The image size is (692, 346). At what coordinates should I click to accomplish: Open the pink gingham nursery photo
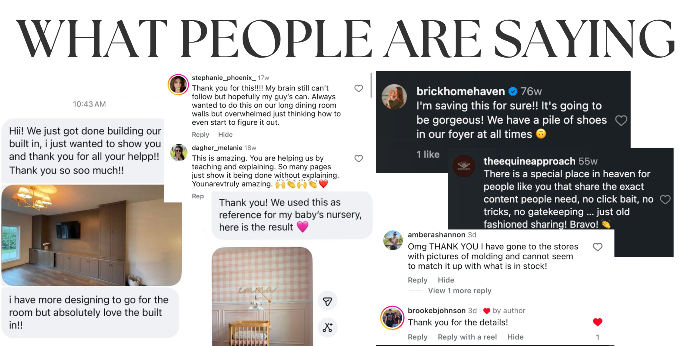[x=262, y=297]
